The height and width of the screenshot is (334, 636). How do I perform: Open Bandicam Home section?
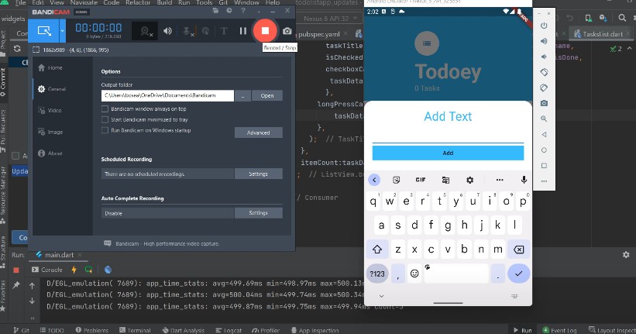pyautogui.click(x=50, y=67)
